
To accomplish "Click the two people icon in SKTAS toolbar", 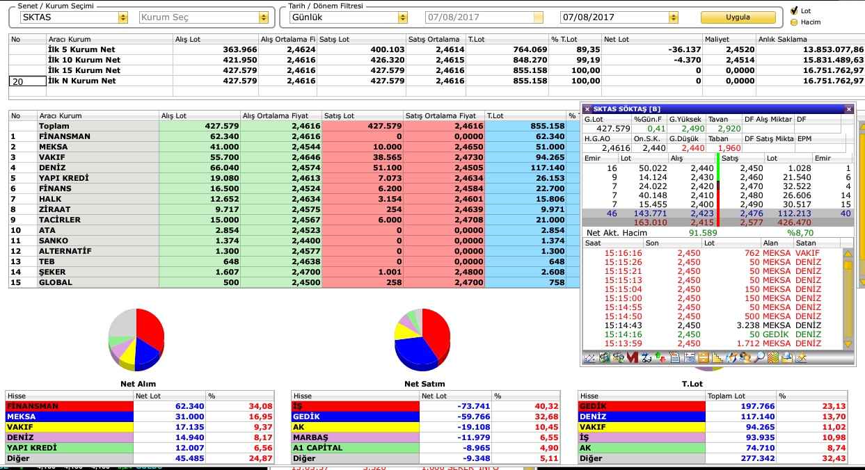I will coord(745,358).
